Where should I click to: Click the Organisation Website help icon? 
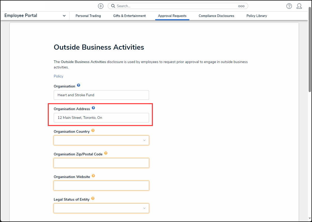click(93, 176)
